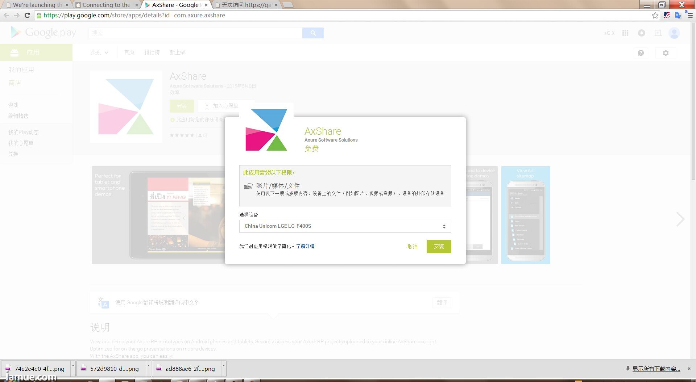Select the 应用 Android apps section
Viewport: 696px width, 382px height.
click(x=36, y=53)
